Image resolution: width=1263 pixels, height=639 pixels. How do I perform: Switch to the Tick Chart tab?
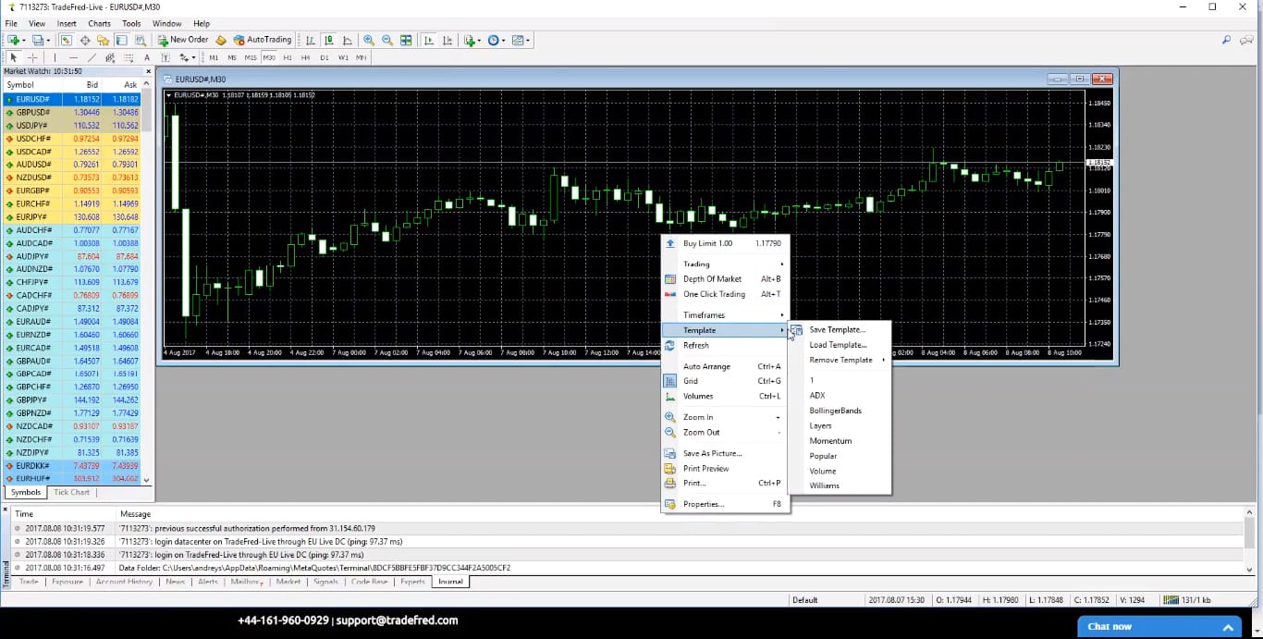(x=72, y=493)
